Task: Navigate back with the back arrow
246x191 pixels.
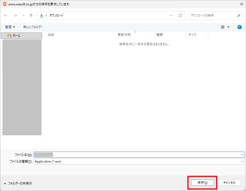Action: [x=6, y=16]
